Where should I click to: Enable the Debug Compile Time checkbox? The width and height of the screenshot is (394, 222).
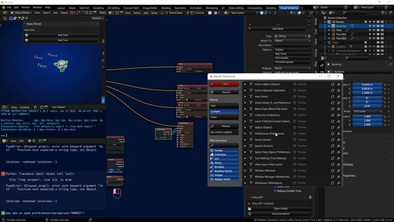pyautogui.click(x=275, y=191)
